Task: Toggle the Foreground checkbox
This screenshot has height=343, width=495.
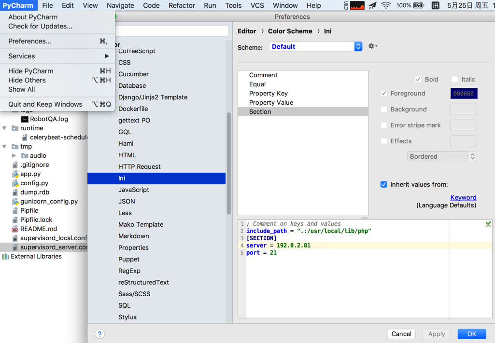Action: [384, 93]
